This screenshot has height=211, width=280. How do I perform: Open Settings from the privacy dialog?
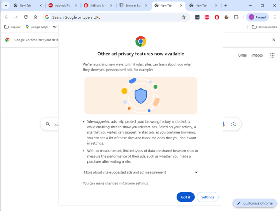[x=208, y=197]
